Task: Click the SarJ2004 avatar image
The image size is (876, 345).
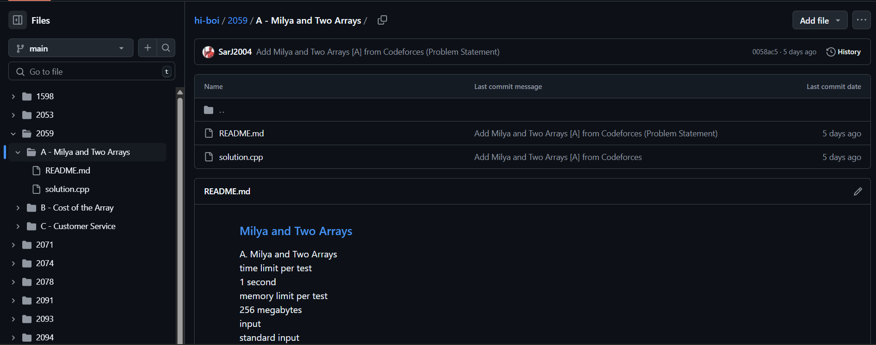Action: [x=209, y=52]
